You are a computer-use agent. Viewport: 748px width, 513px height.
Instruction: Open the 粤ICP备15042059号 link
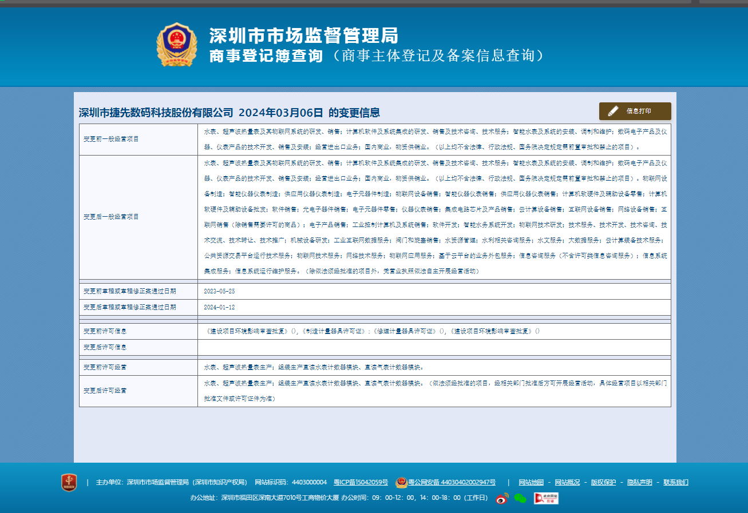tap(361, 482)
